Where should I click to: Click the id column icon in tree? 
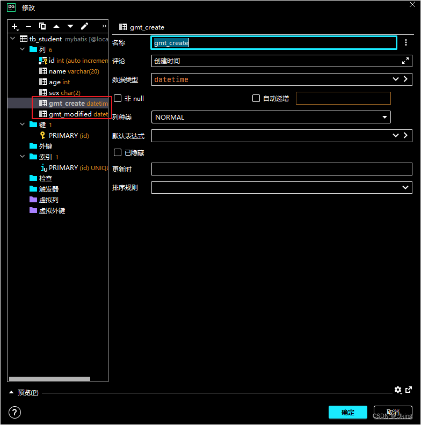[43, 61]
